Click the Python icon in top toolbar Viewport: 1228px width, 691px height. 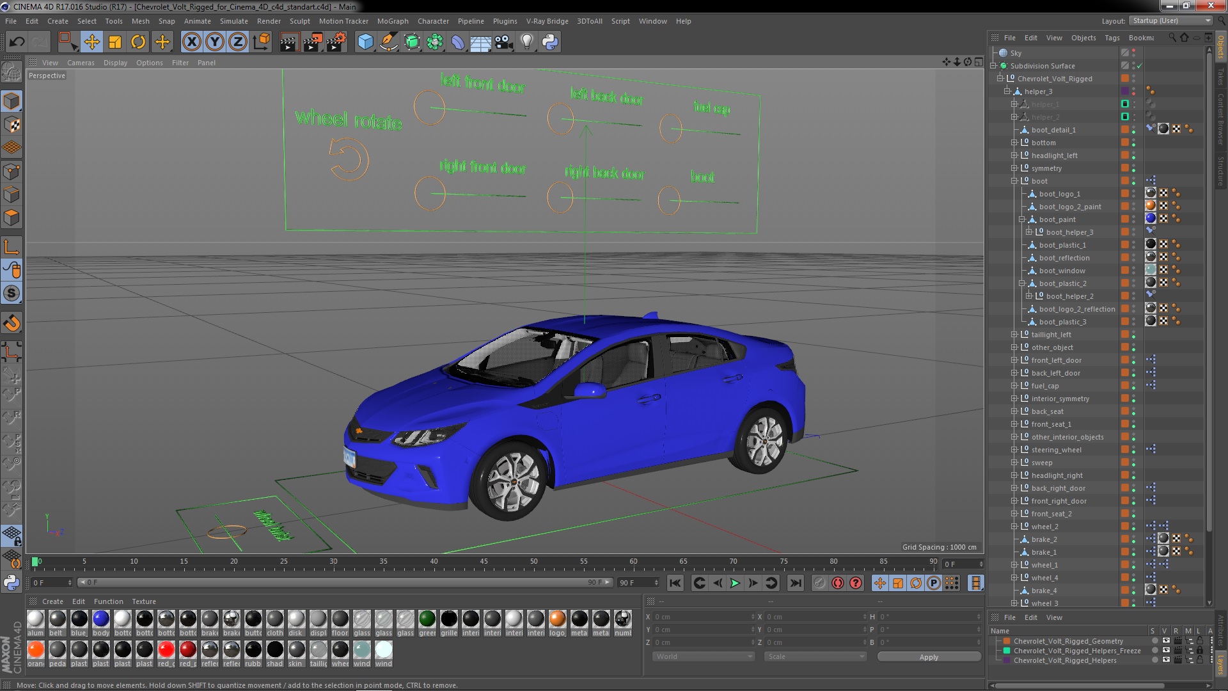(550, 42)
